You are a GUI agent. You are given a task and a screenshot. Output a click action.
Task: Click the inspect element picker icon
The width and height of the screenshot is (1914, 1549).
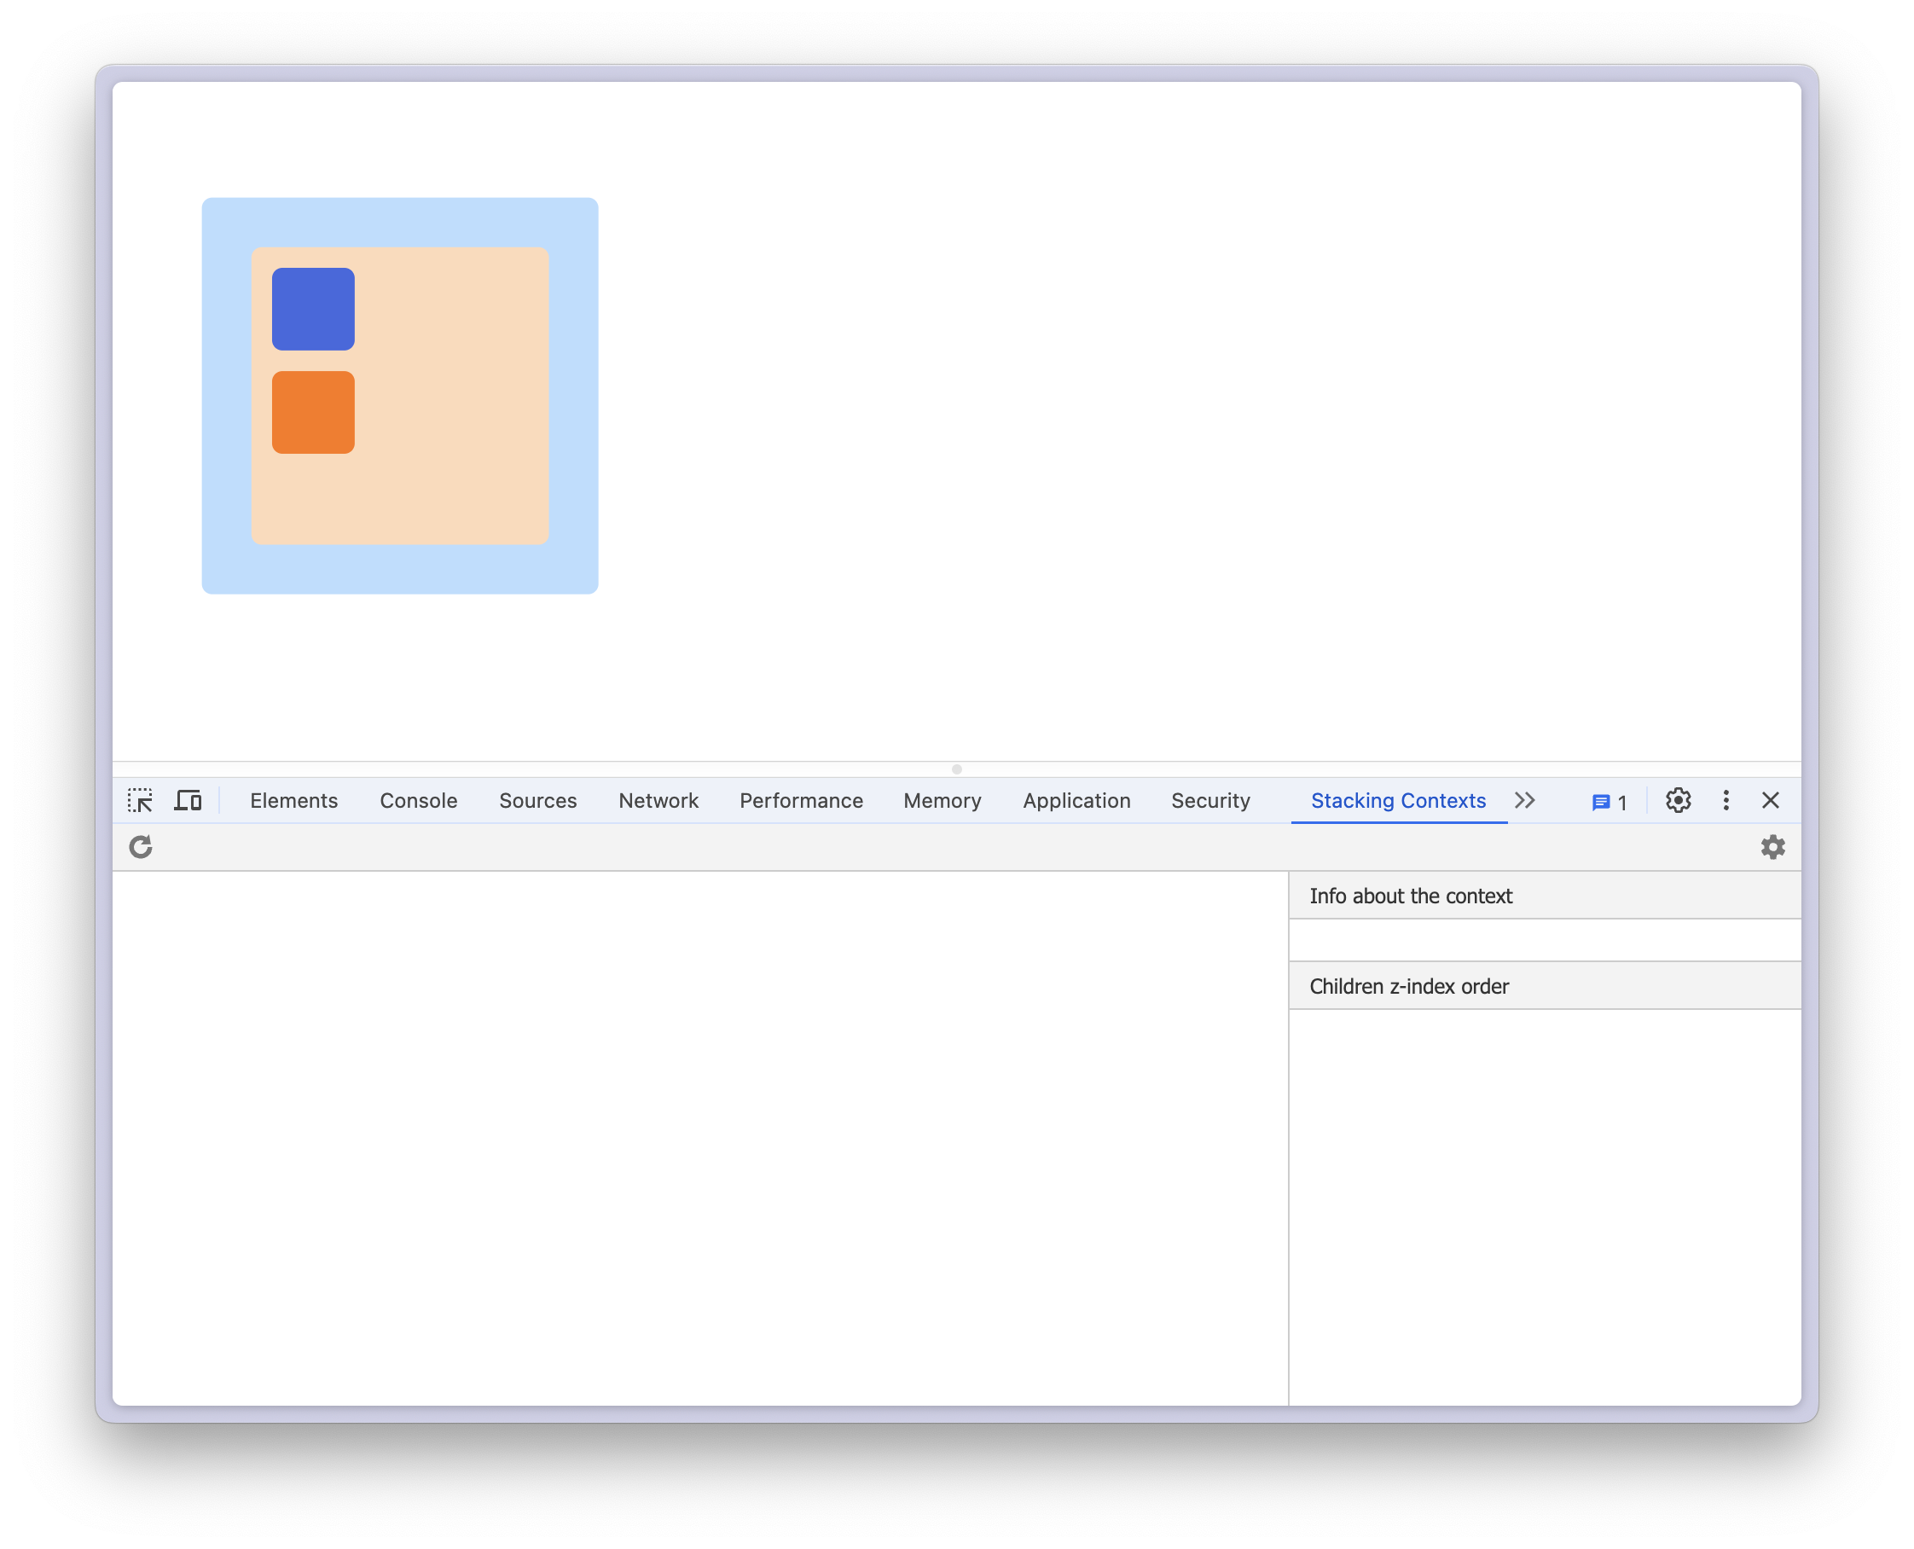click(x=140, y=800)
